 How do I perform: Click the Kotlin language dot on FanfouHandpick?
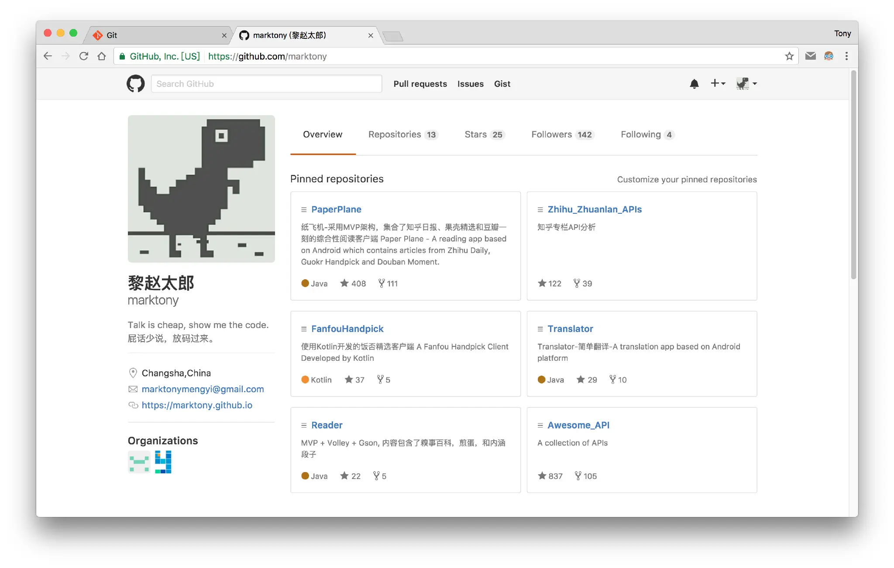tap(305, 380)
